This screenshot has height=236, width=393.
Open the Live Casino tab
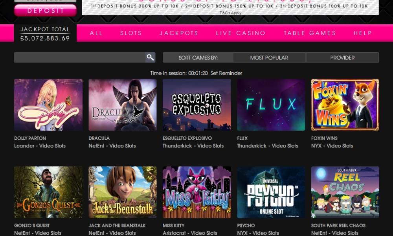point(241,33)
